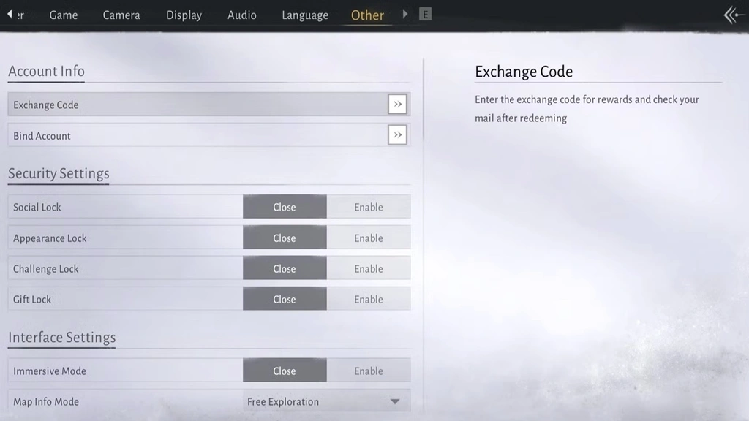
Task: Enable Challenge Lock
Action: (x=369, y=268)
